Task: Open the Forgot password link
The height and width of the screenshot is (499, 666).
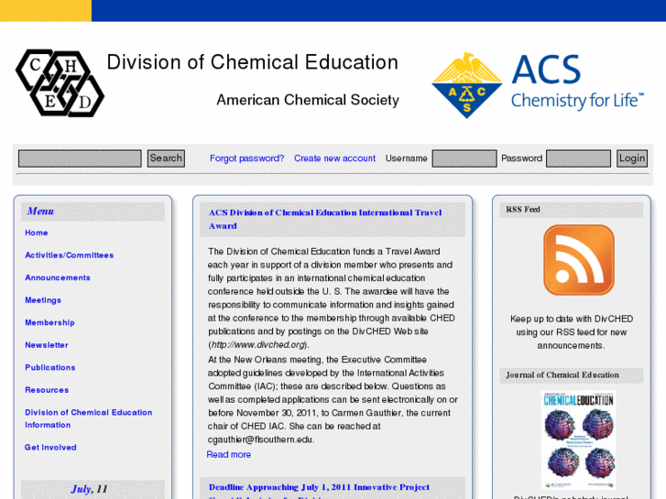Action: tap(246, 158)
